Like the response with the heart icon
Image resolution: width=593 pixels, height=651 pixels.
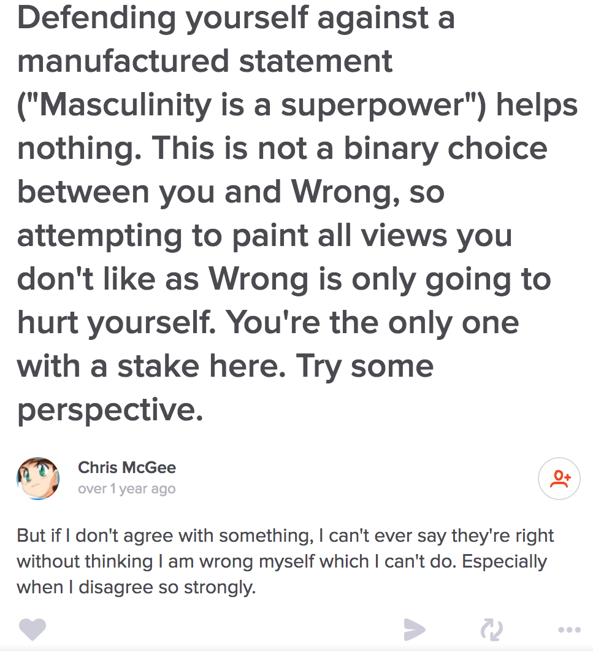(x=33, y=628)
